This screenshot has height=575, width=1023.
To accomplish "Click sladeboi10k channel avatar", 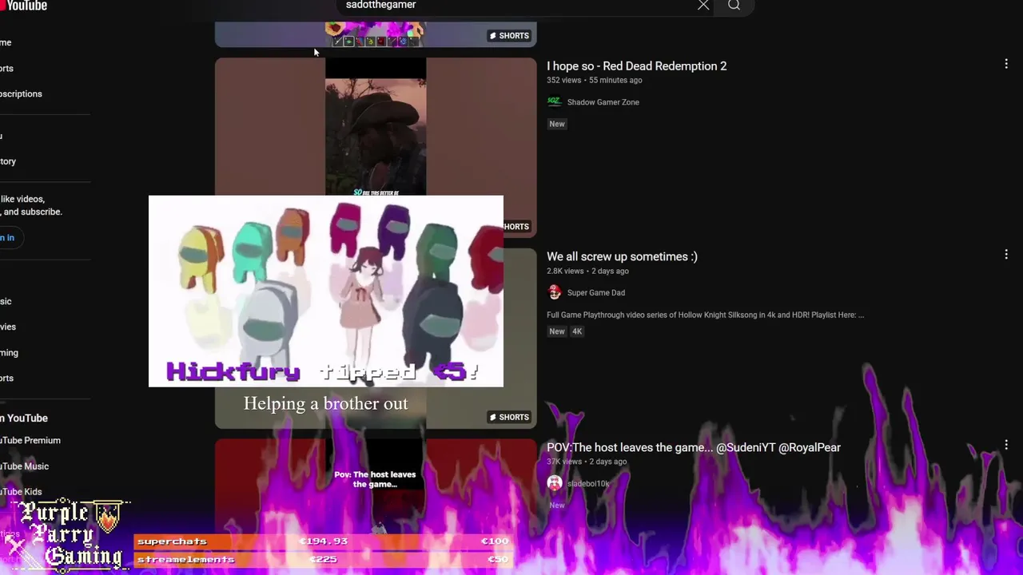I will click(x=554, y=483).
